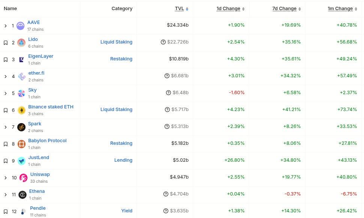Open the Liquid Staking category for Lido

[x=116, y=42]
